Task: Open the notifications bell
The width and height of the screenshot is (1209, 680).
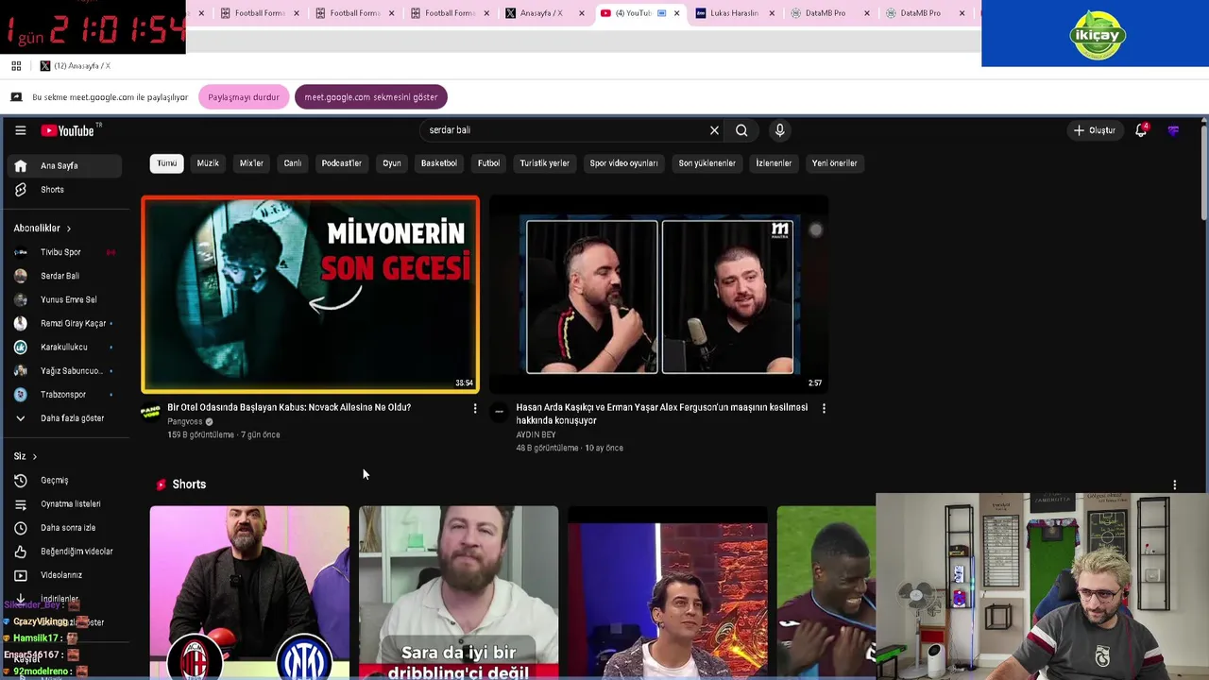Action: tap(1141, 130)
